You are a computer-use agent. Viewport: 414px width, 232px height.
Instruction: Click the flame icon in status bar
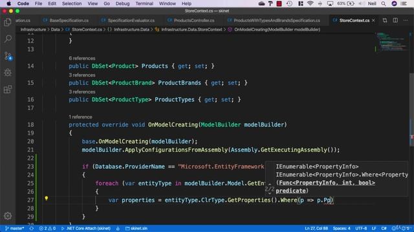point(118,228)
